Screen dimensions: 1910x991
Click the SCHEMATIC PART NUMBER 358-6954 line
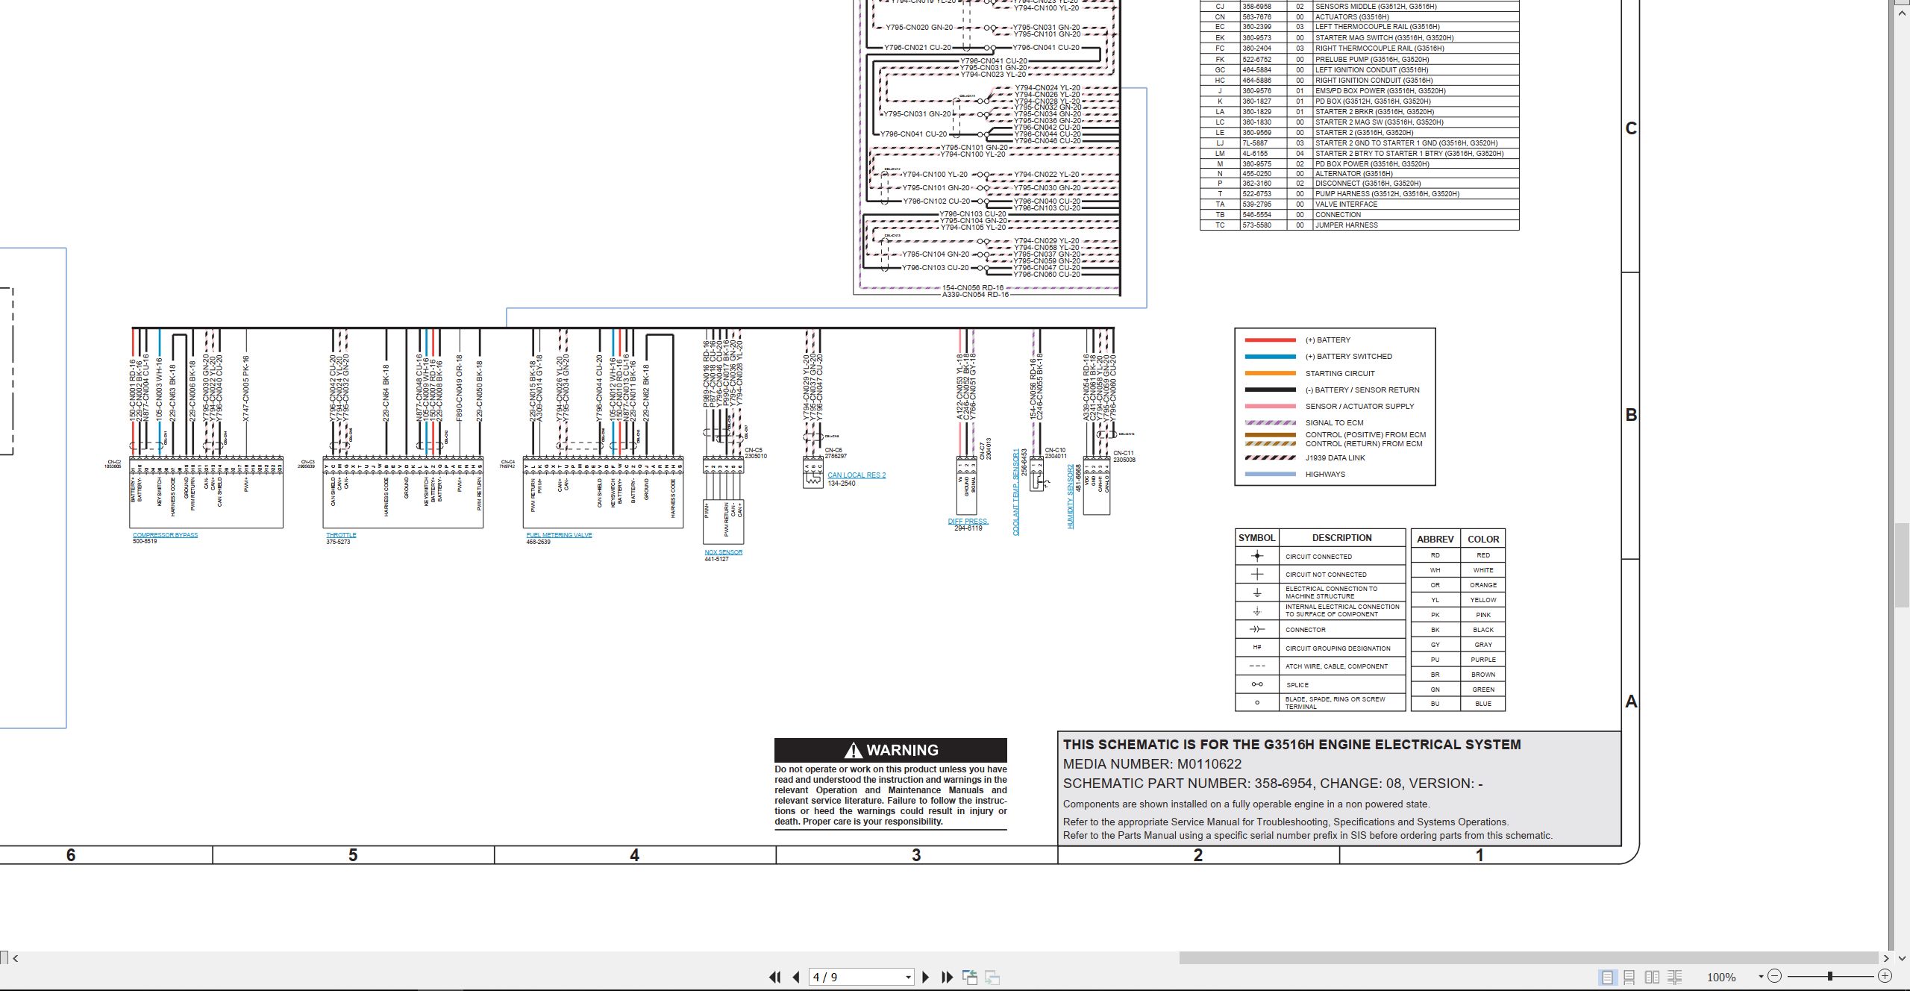pyautogui.click(x=1273, y=784)
